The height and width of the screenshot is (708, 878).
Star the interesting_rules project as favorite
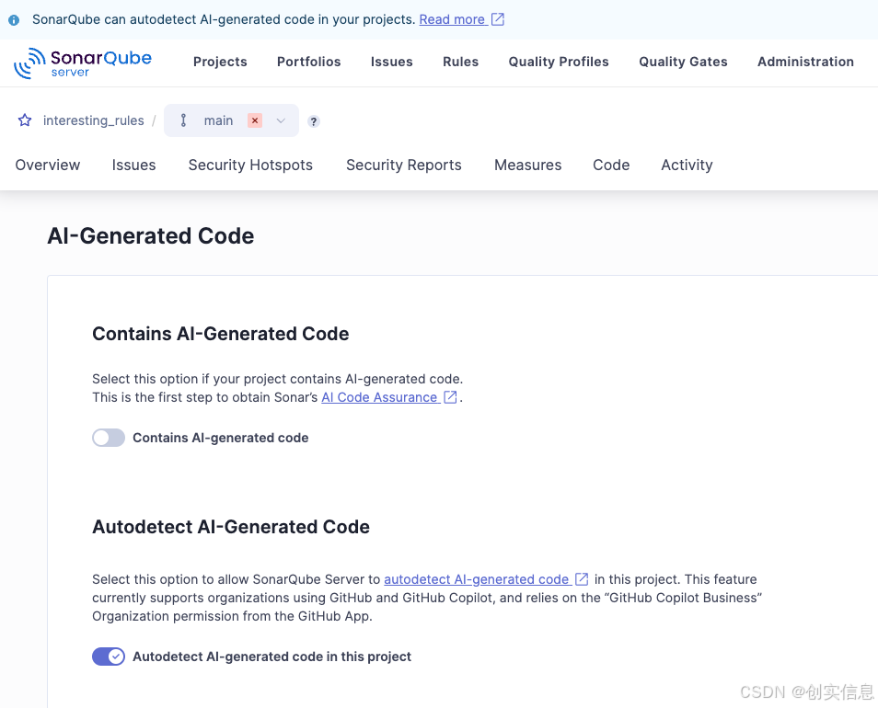(x=25, y=120)
